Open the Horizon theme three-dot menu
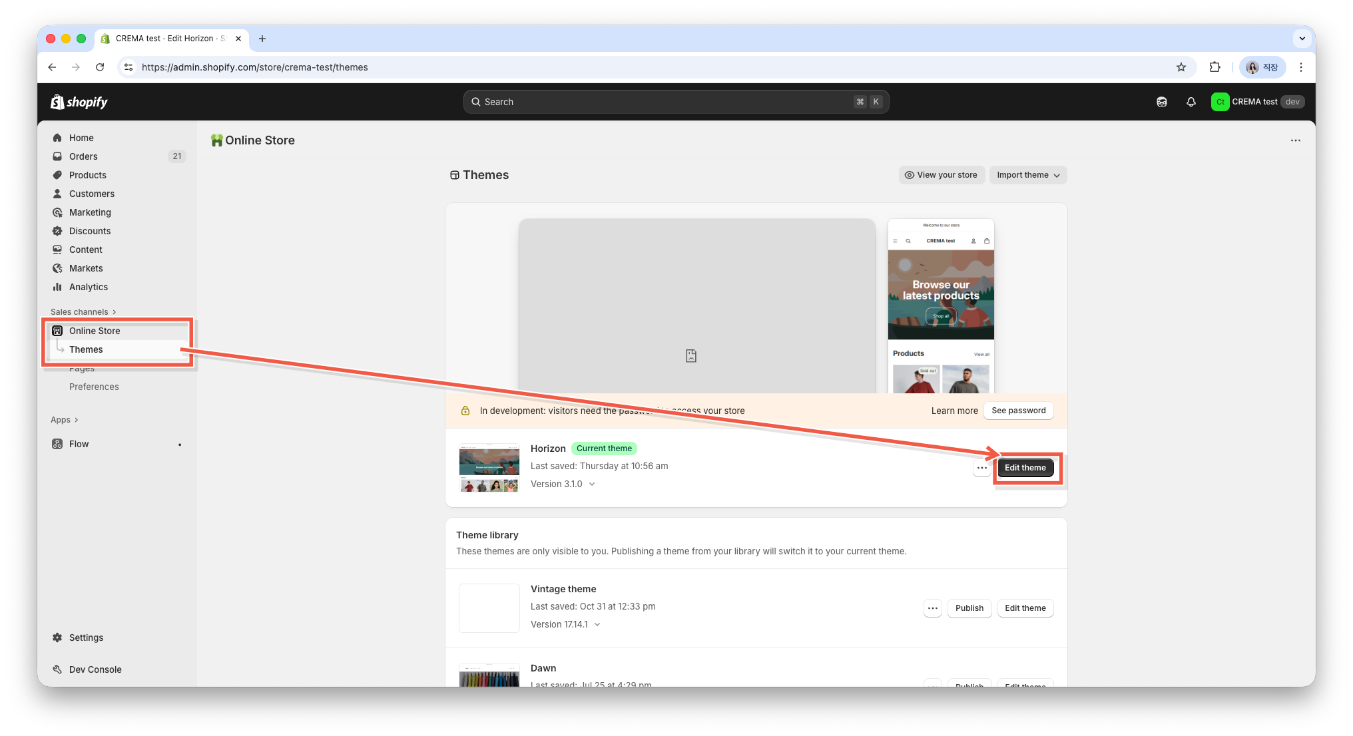The width and height of the screenshot is (1353, 736). click(981, 468)
